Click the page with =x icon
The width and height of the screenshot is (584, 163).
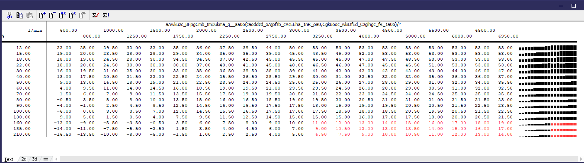pyautogui.click(x=62, y=15)
